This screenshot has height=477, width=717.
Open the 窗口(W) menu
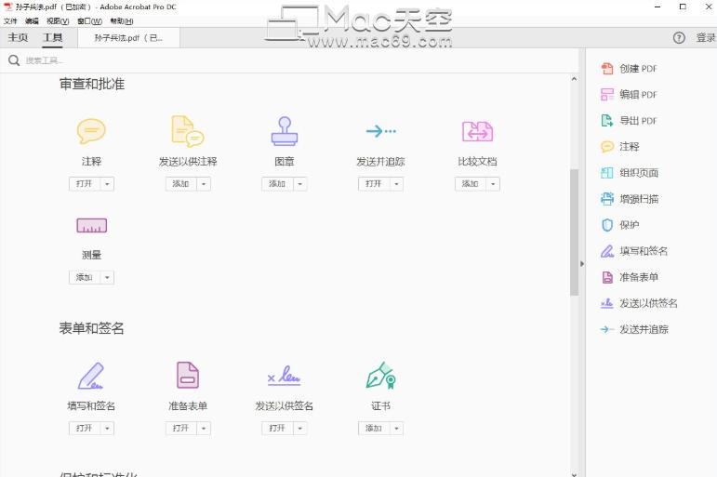point(89,21)
